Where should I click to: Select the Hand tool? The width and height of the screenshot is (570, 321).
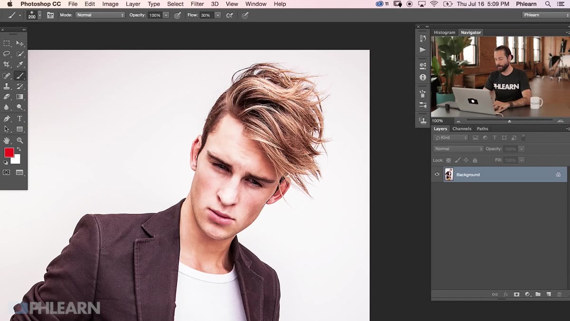click(7, 140)
